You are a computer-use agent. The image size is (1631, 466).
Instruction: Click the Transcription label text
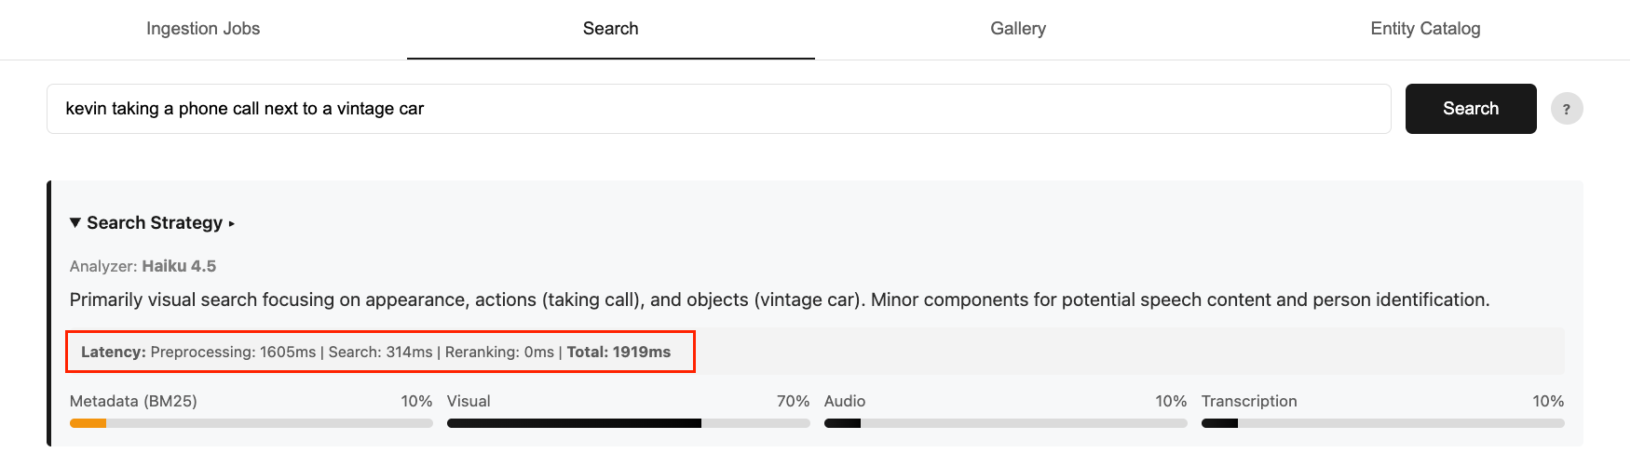click(1248, 401)
